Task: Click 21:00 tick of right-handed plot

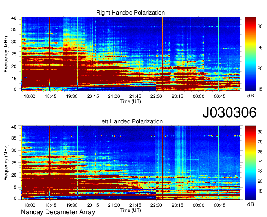Action: point(114,96)
